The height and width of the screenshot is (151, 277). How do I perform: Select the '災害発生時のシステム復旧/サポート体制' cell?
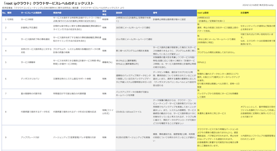tap(72, 79)
